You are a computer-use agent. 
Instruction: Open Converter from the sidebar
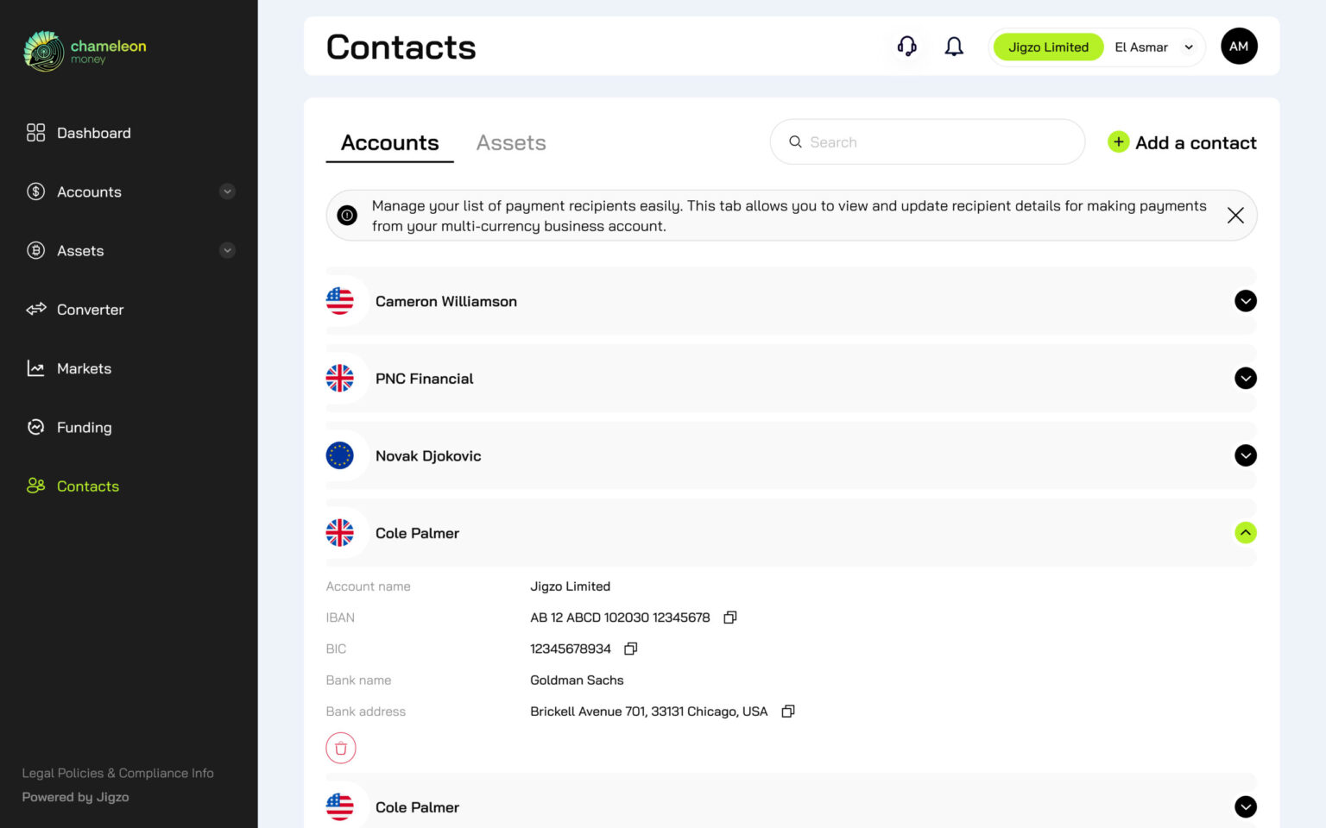[90, 310]
